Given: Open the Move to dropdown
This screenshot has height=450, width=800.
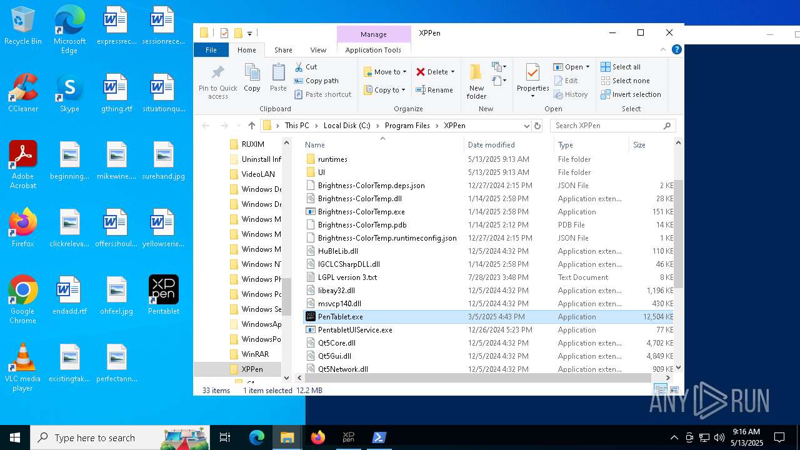Looking at the screenshot, I should pyautogui.click(x=385, y=72).
